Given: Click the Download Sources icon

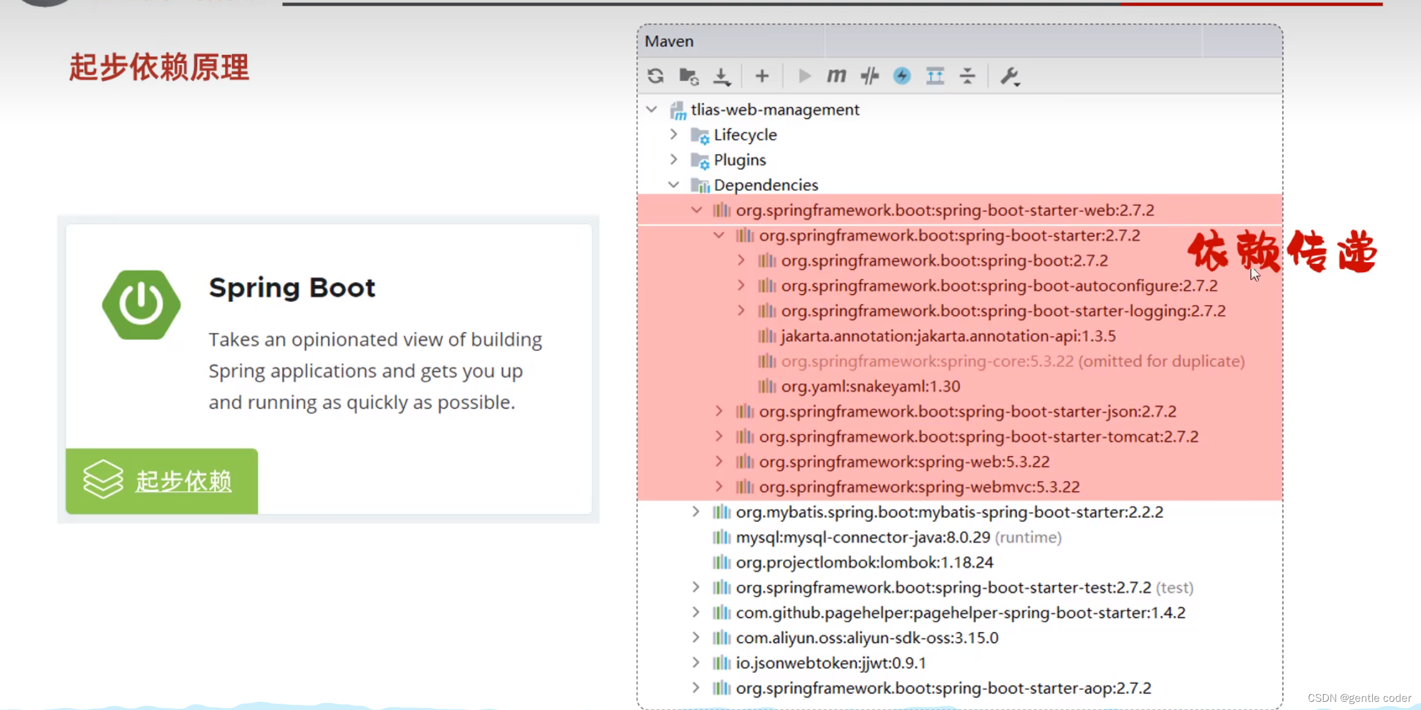Looking at the screenshot, I should click(721, 76).
